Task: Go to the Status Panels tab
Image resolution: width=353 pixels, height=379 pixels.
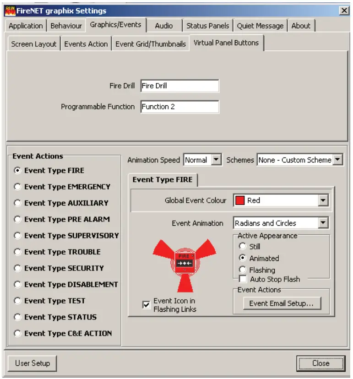Action: point(207,26)
